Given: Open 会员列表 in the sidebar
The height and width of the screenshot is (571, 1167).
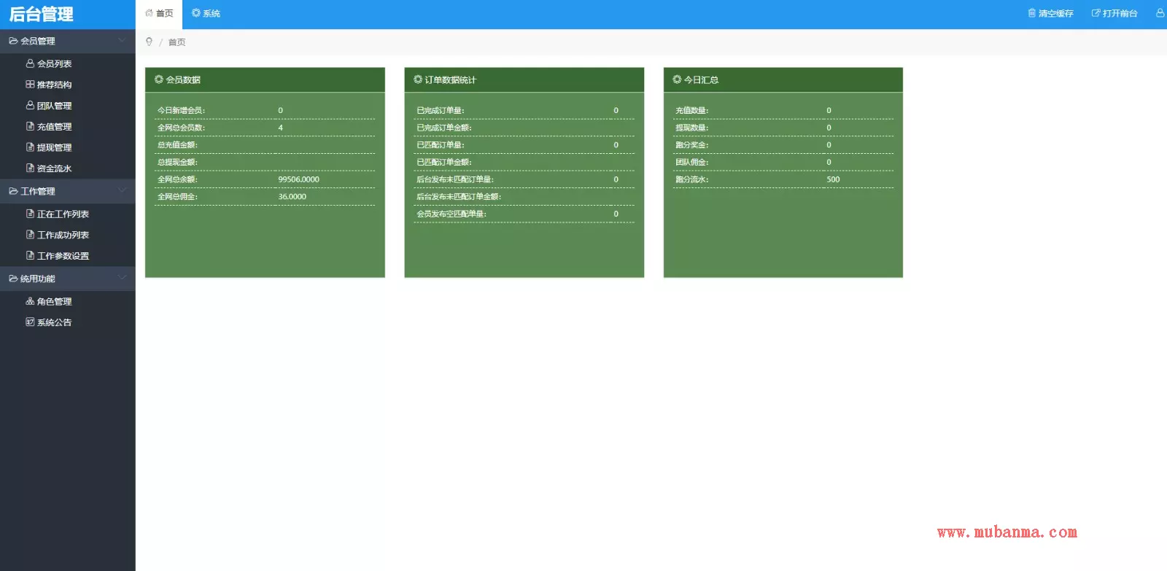Looking at the screenshot, I should (x=54, y=64).
